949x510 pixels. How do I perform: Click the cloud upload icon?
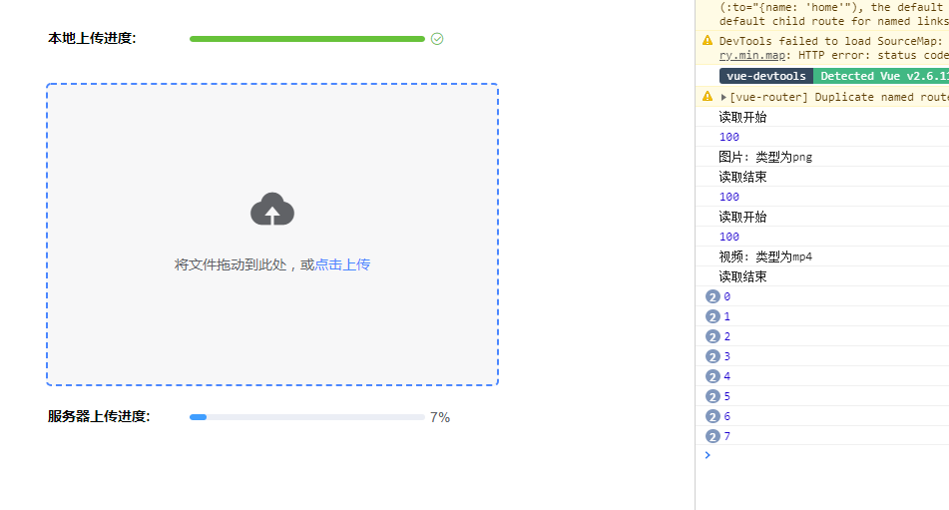[272, 209]
